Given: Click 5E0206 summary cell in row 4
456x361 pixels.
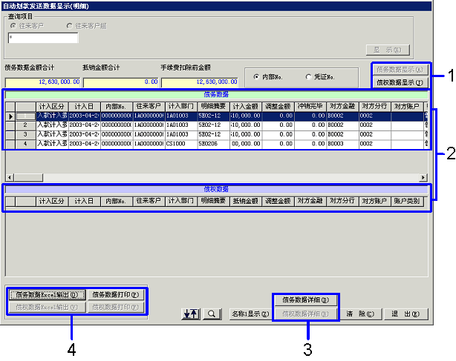Looking at the screenshot, I should tap(213, 144).
